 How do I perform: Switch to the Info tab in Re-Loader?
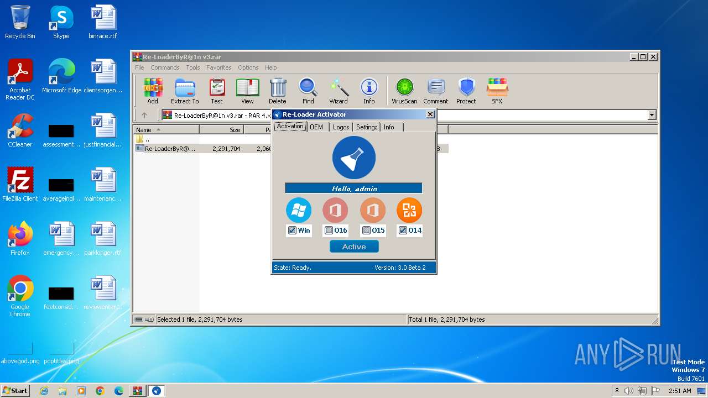389,127
